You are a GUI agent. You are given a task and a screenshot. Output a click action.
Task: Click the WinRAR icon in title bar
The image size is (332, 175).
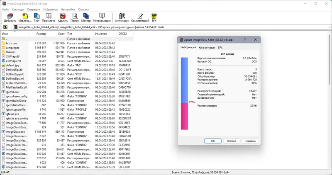click(4, 4)
